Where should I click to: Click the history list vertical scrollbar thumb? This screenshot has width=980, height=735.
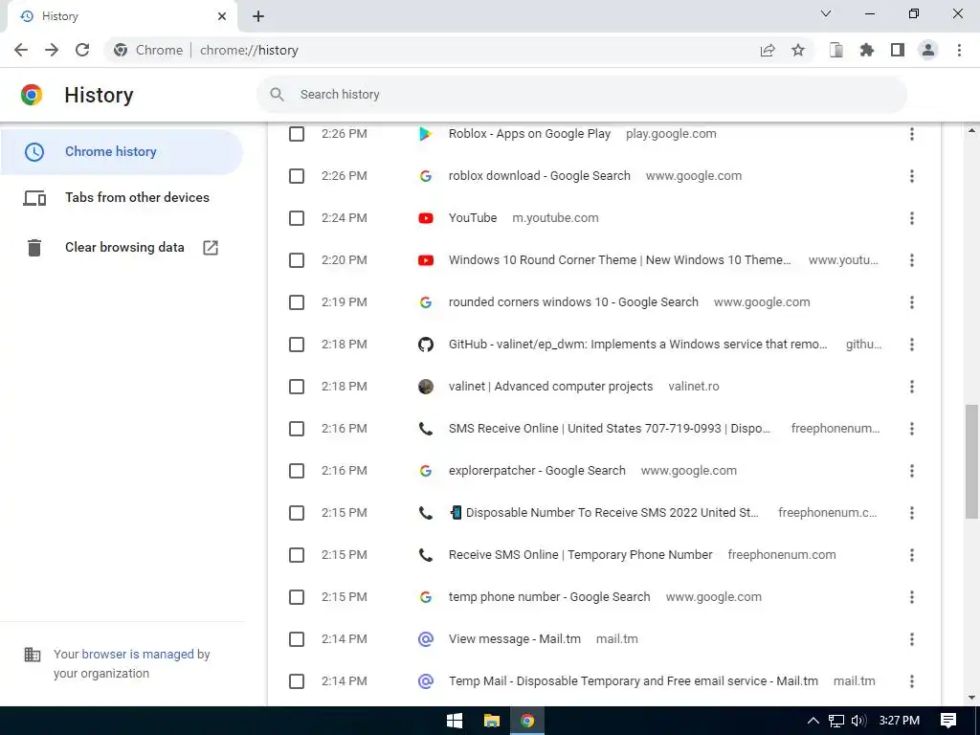(971, 461)
